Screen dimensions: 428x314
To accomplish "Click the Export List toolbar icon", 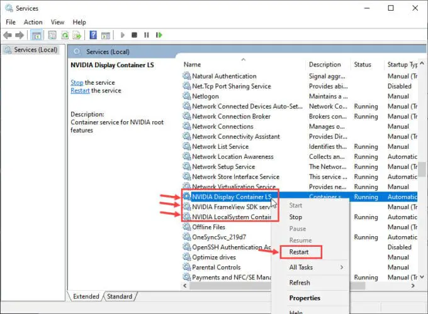I will (77, 35).
